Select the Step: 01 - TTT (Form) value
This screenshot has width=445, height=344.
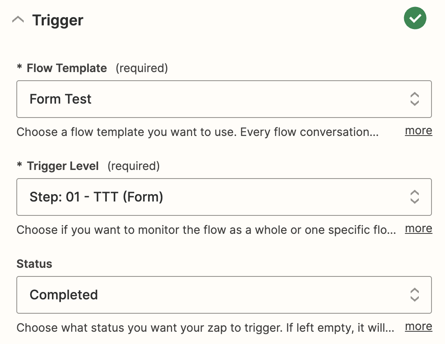(x=96, y=197)
